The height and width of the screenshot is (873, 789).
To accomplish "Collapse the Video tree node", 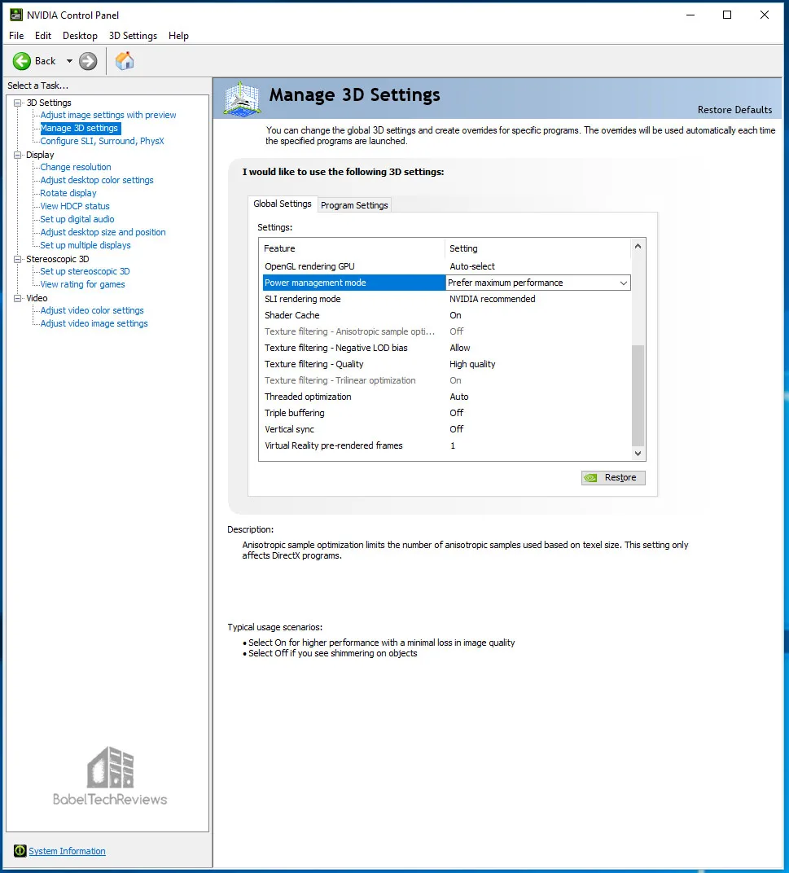I will pyautogui.click(x=18, y=298).
